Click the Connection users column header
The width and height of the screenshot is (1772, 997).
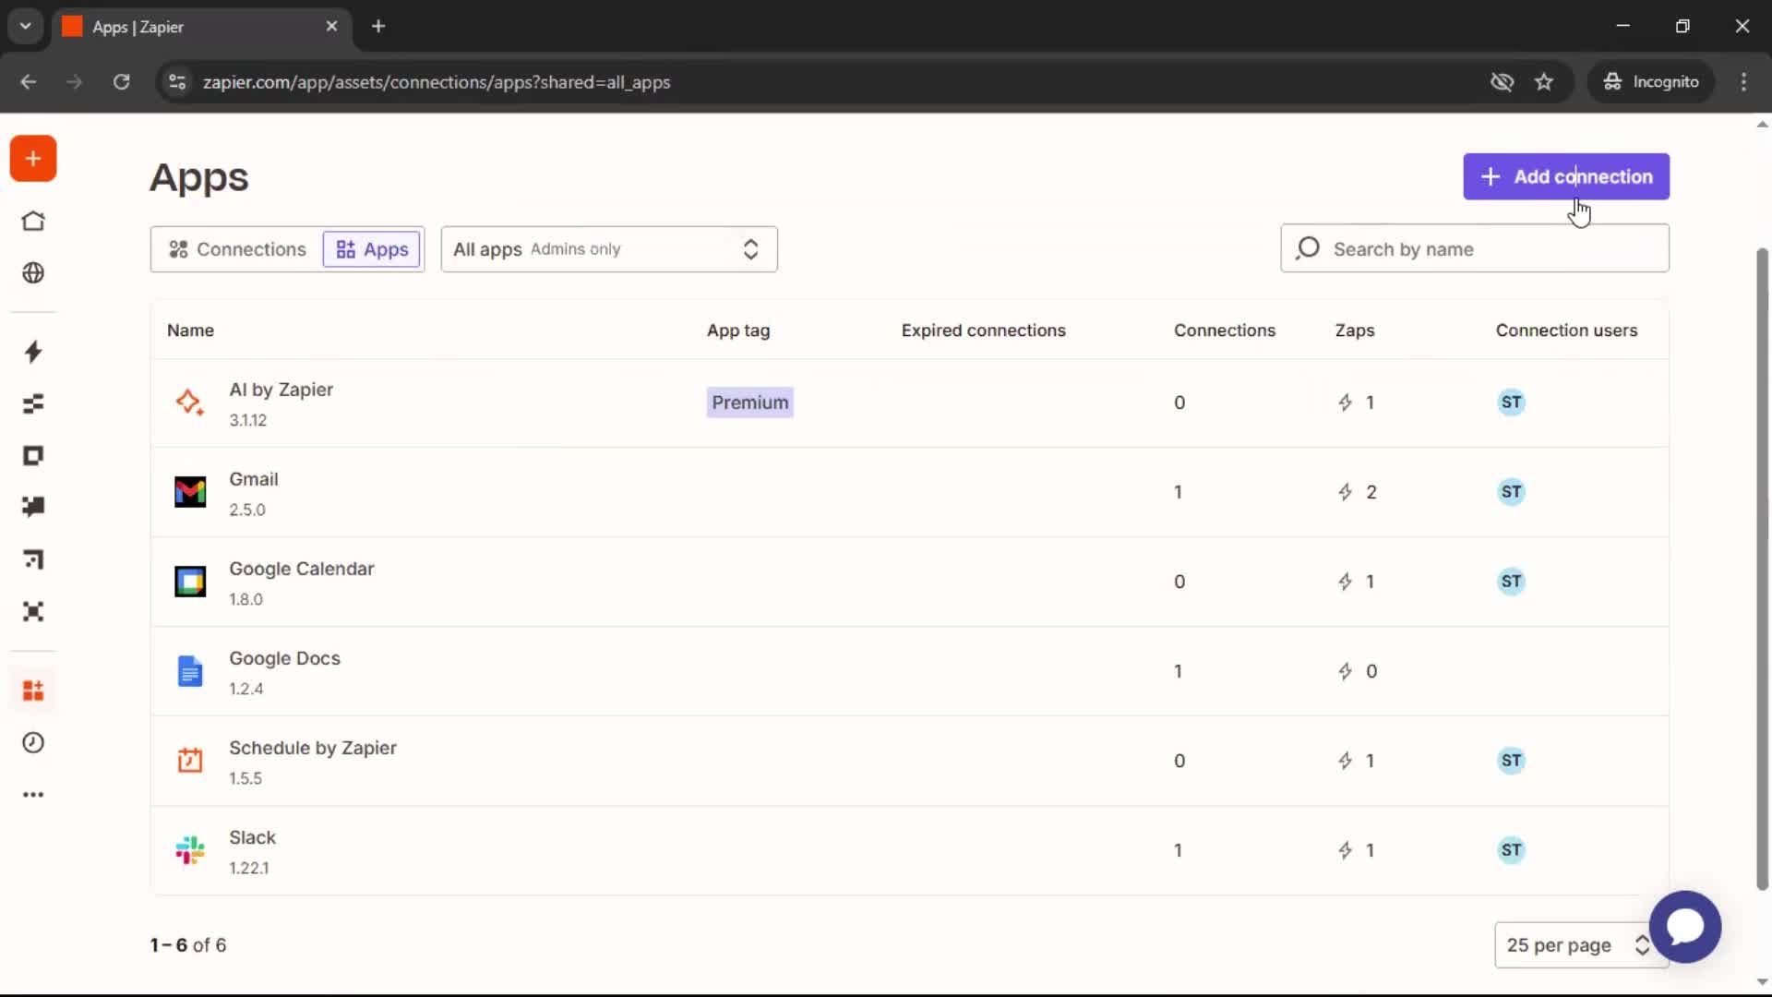point(1567,330)
